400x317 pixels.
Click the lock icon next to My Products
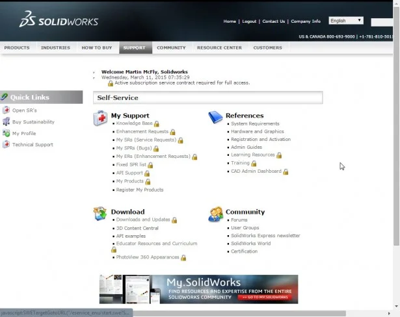tap(148, 182)
